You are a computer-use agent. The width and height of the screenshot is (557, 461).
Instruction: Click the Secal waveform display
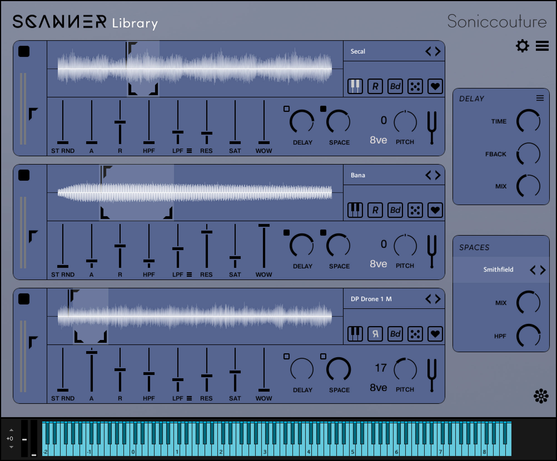coord(195,69)
